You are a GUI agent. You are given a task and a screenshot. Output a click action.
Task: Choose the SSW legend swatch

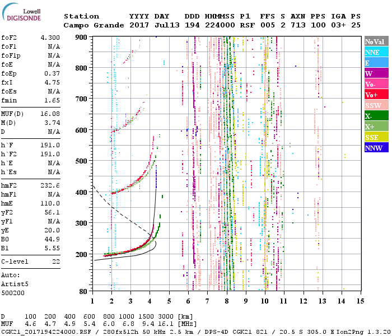point(375,106)
